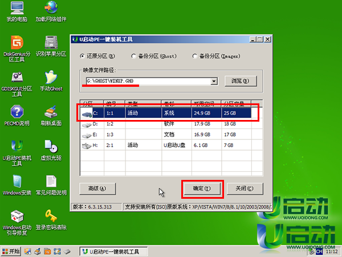Open the 加载网络组件 desktop icon

51,11
